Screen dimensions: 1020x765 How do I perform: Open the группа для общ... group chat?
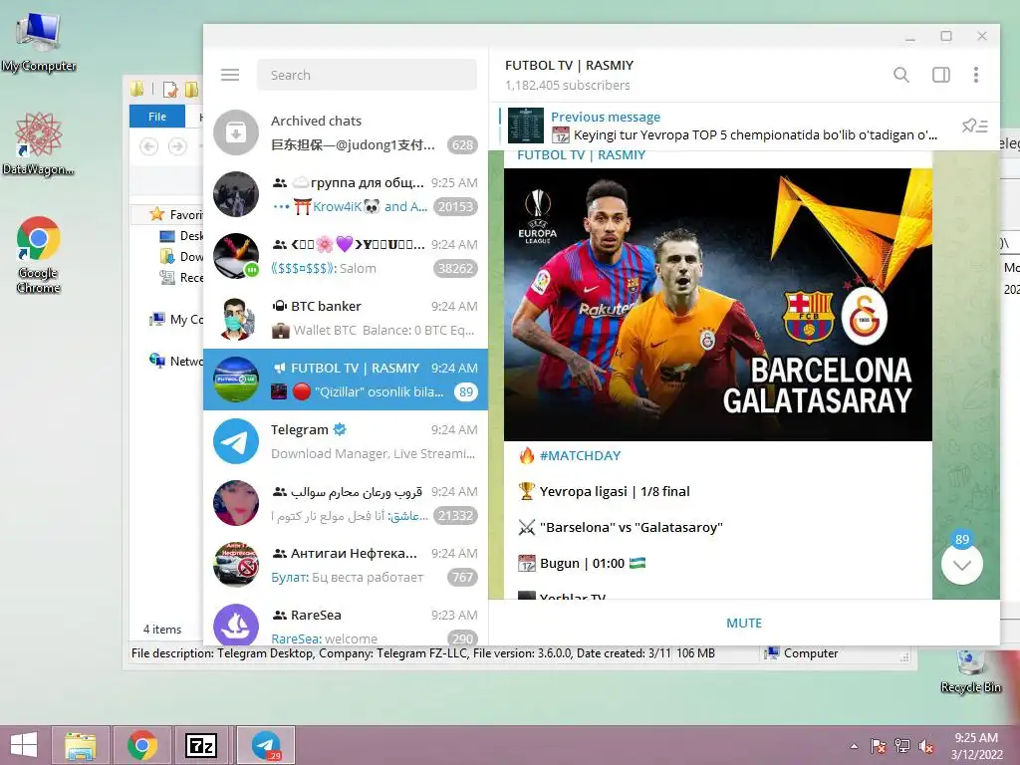346,194
